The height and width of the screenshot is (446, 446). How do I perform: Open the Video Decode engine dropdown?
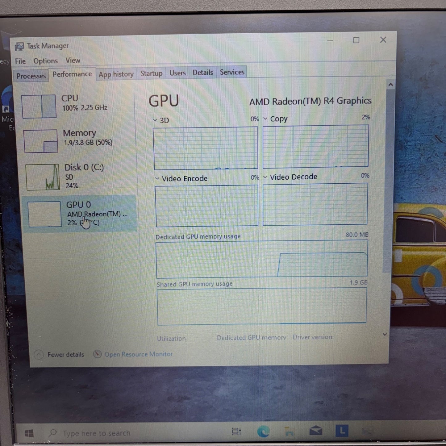tap(265, 177)
